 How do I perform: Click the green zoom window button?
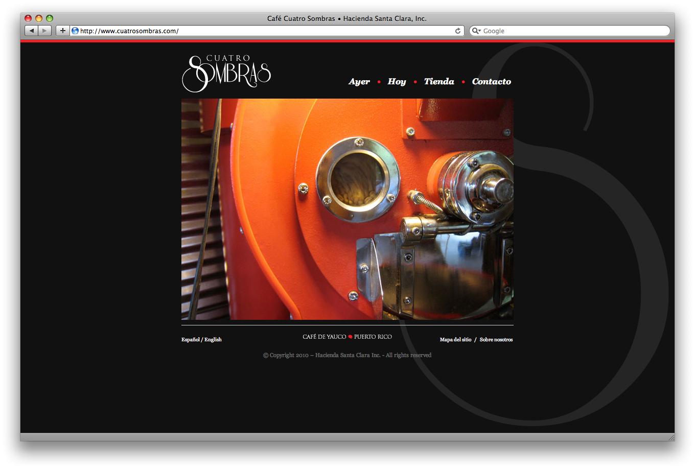(50, 18)
